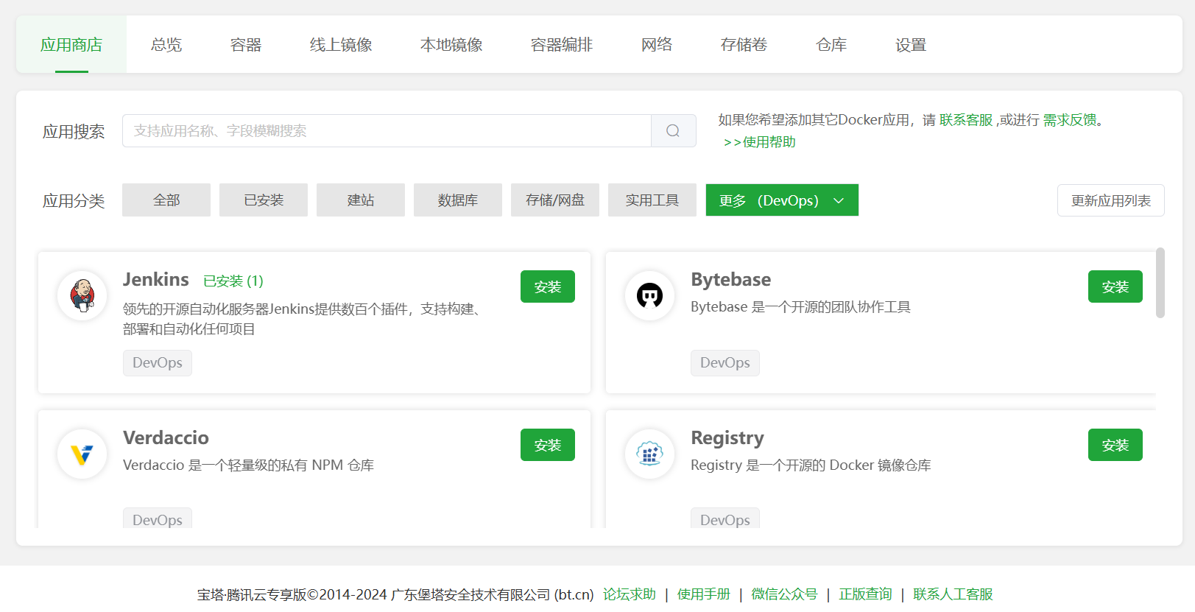
Task: Click the Registry app title
Action: pos(727,438)
